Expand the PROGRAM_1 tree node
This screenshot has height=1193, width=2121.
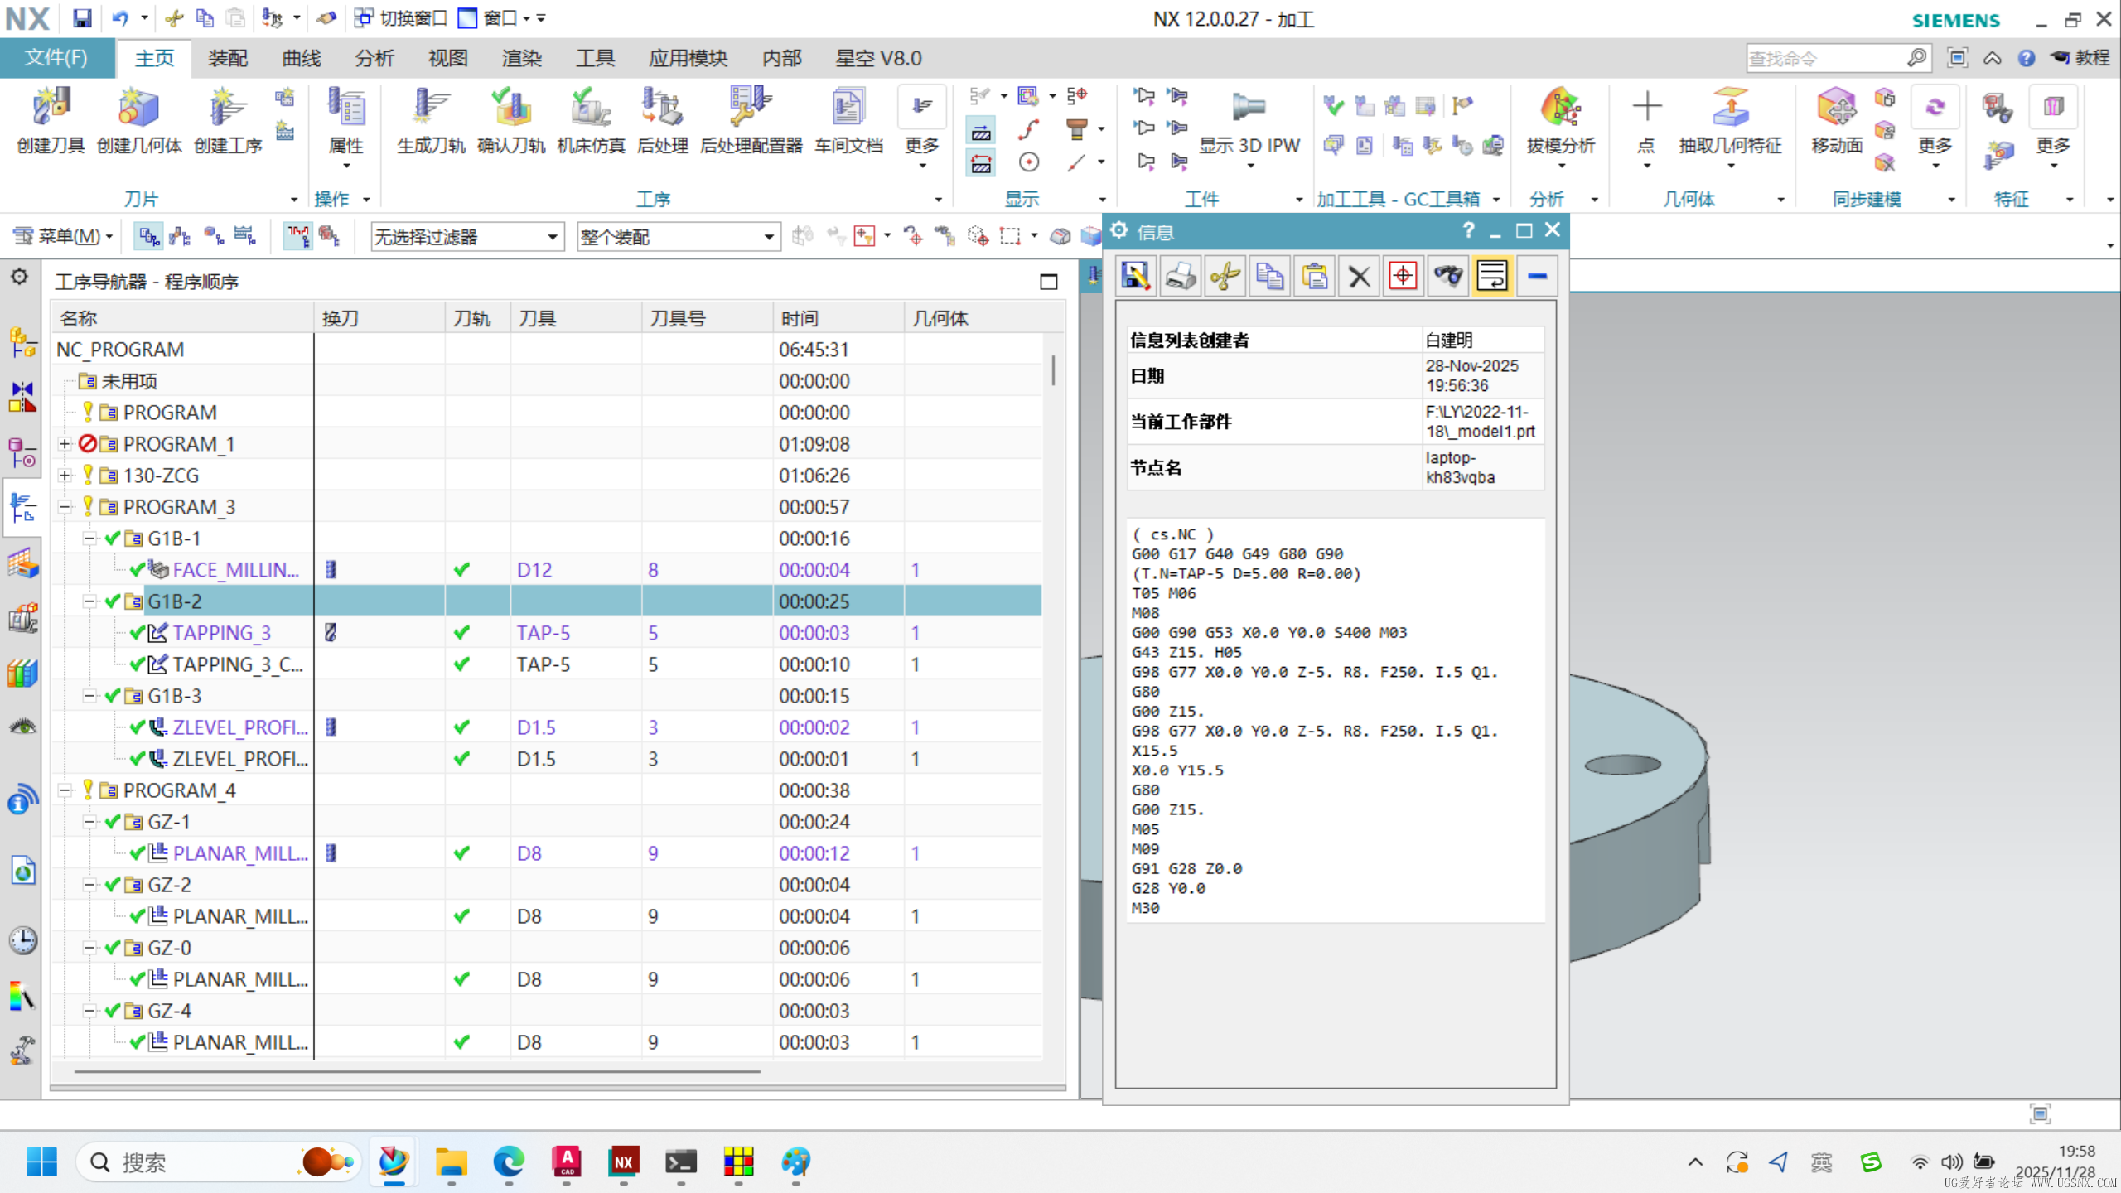point(65,444)
